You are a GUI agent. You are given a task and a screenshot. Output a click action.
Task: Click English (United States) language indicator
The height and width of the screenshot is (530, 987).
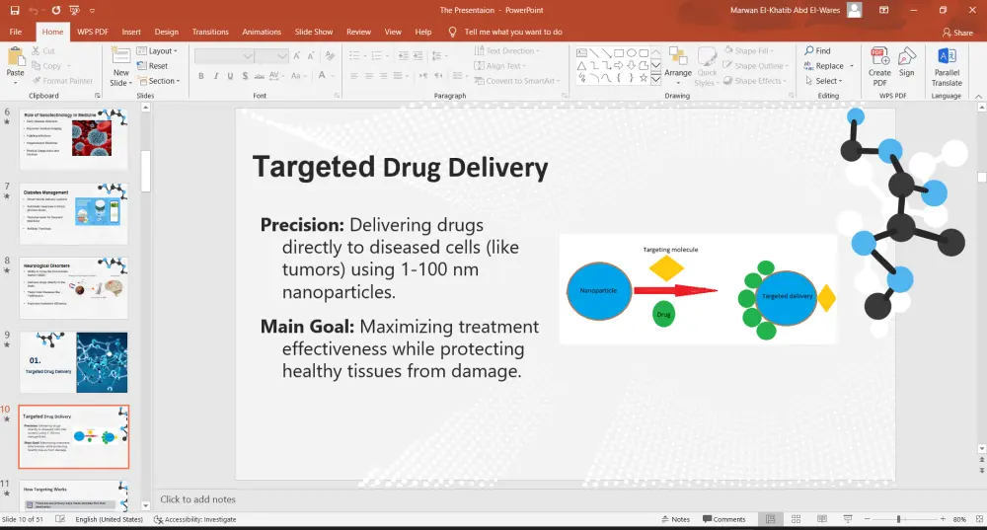point(109,519)
